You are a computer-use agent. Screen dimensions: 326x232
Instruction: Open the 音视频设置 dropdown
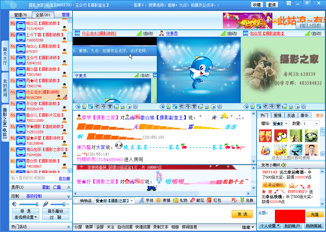pos(26,217)
